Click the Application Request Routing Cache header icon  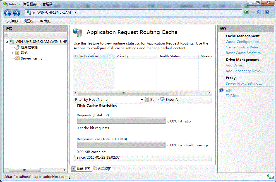pos(78,33)
